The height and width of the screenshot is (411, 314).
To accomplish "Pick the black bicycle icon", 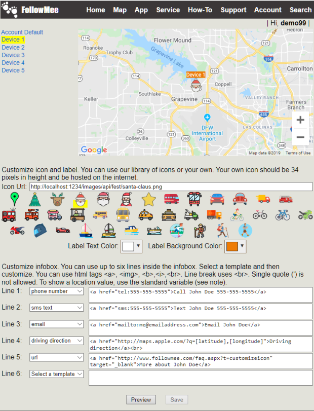I will 260,215.
